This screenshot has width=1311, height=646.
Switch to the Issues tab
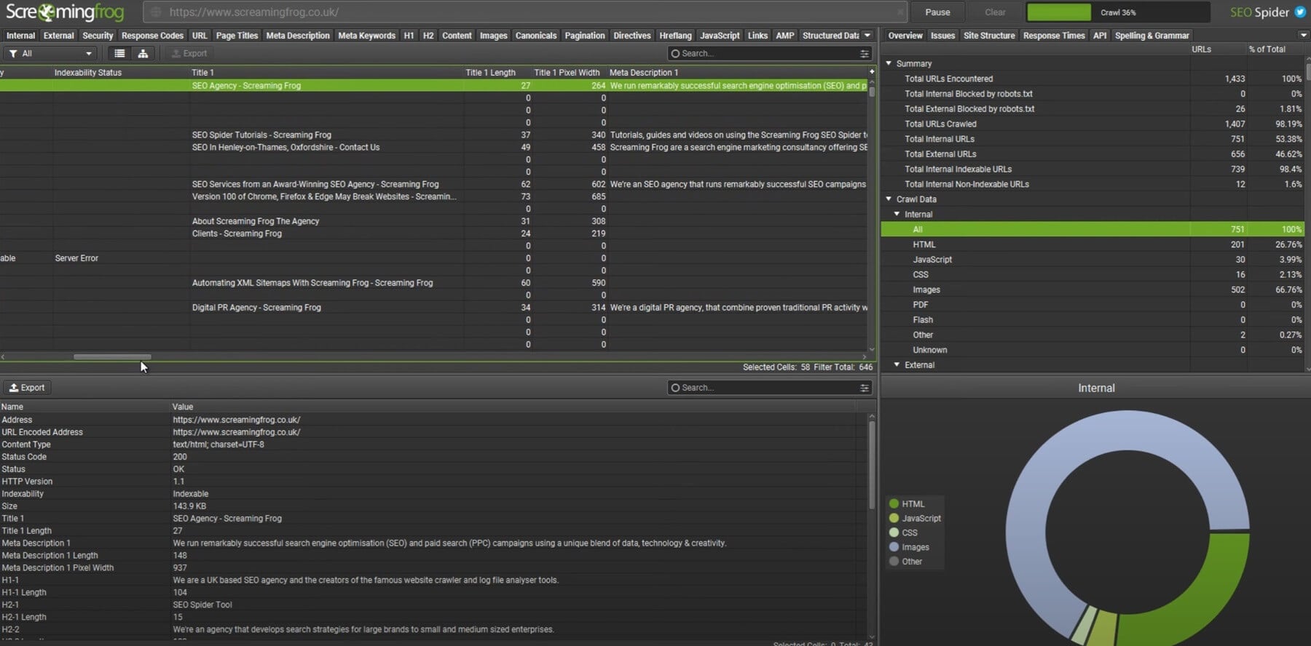942,35
